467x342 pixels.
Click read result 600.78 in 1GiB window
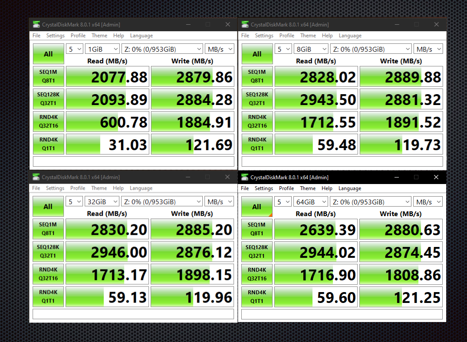pos(108,122)
